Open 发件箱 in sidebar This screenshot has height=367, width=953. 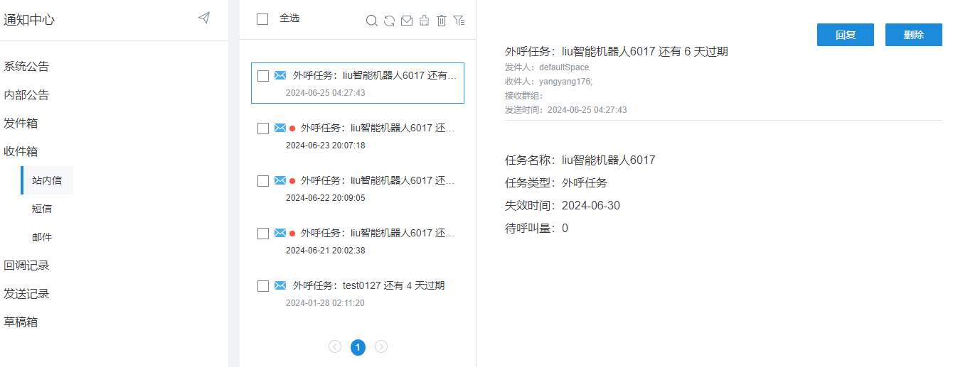point(21,124)
